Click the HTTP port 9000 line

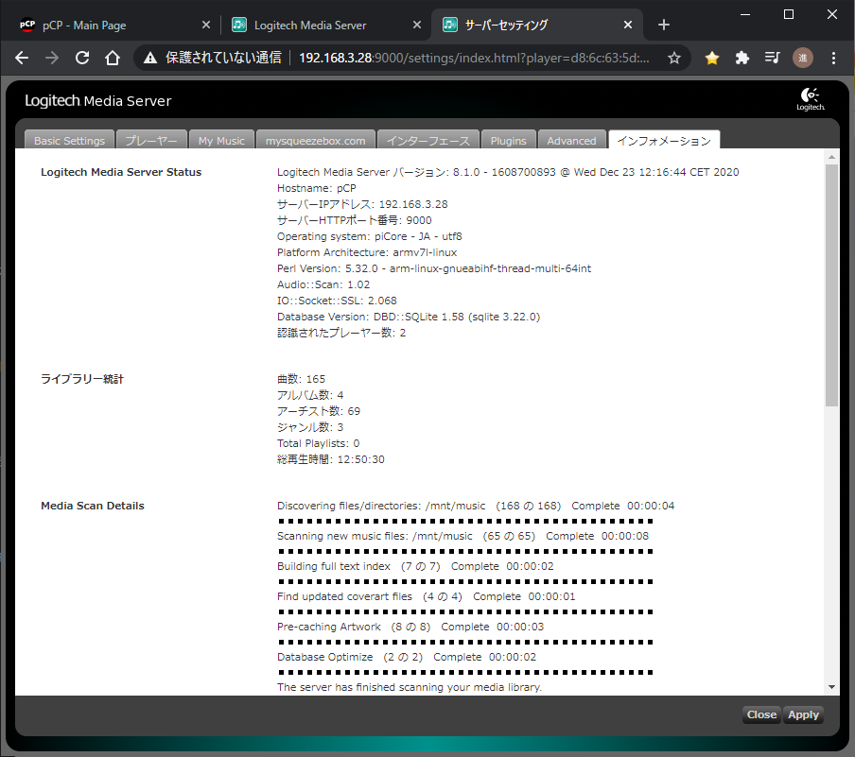tap(355, 220)
